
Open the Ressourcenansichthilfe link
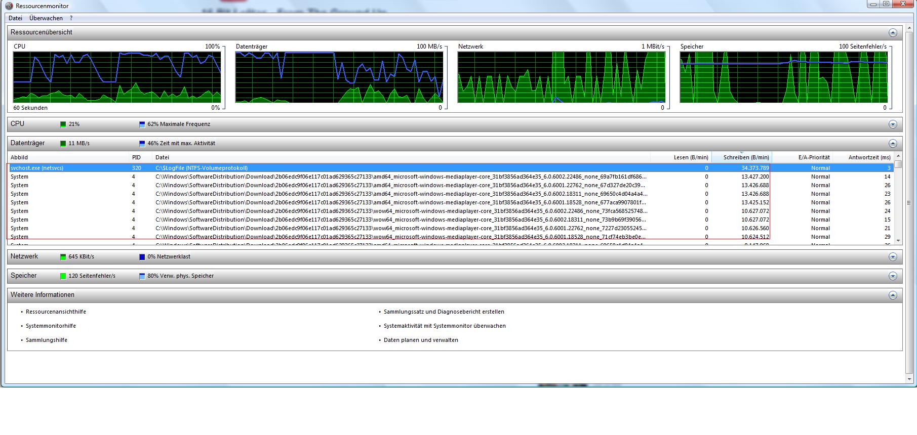point(56,312)
